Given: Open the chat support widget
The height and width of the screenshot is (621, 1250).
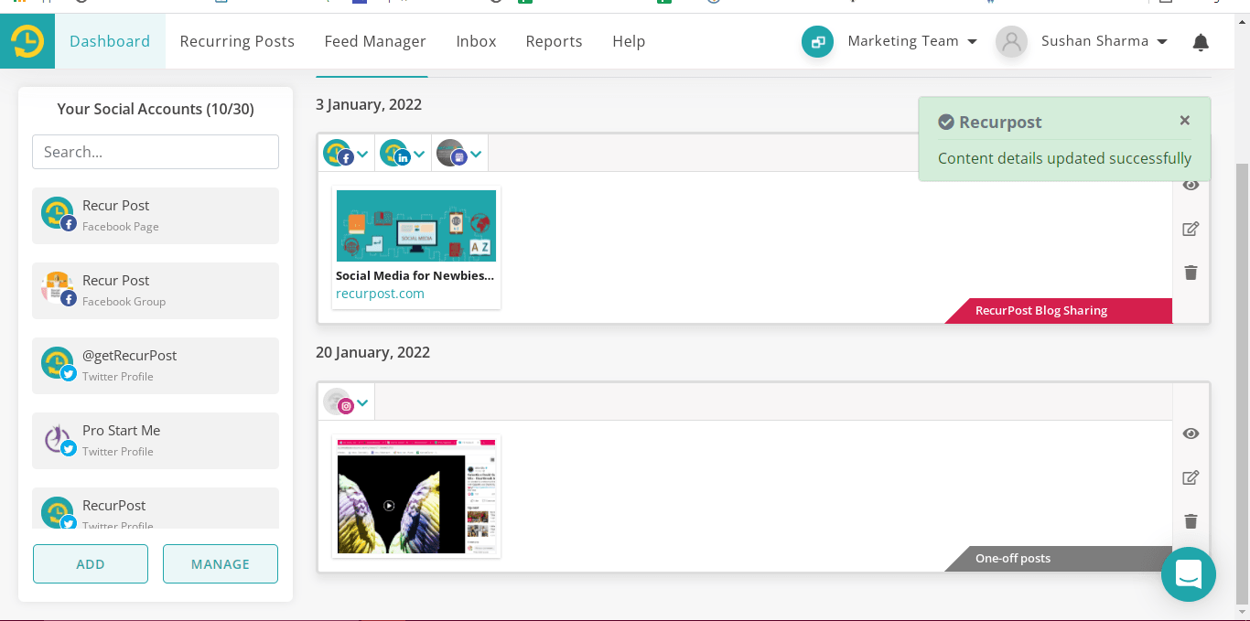Looking at the screenshot, I should 1189,574.
